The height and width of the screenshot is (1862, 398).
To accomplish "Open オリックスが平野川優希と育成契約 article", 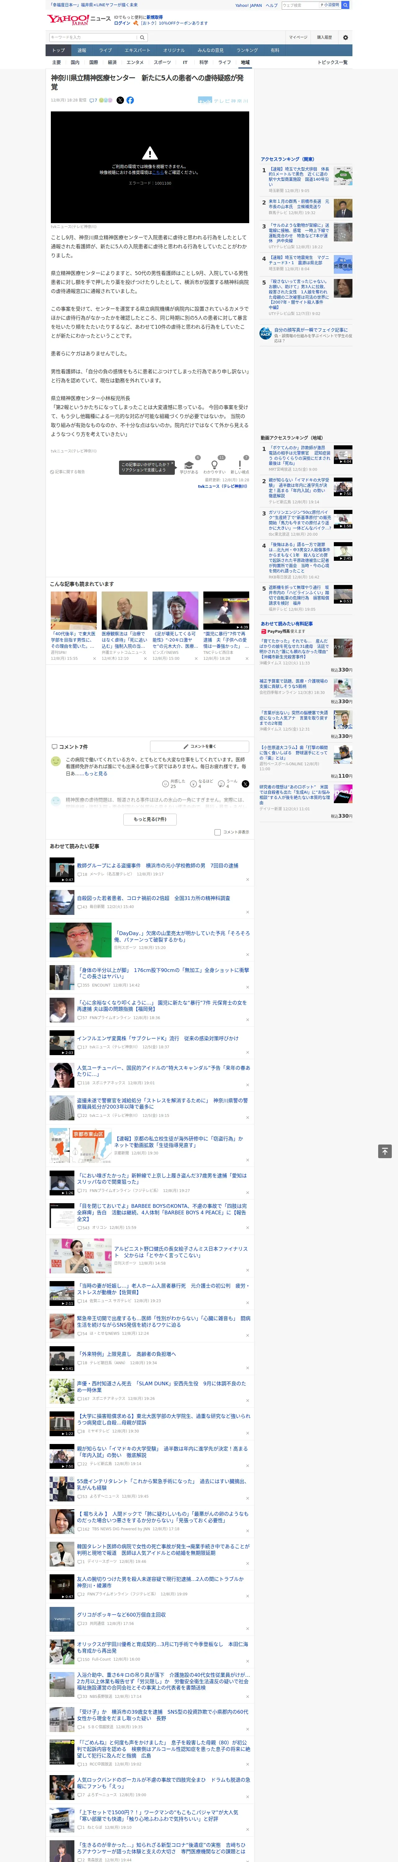I will [162, 1647].
